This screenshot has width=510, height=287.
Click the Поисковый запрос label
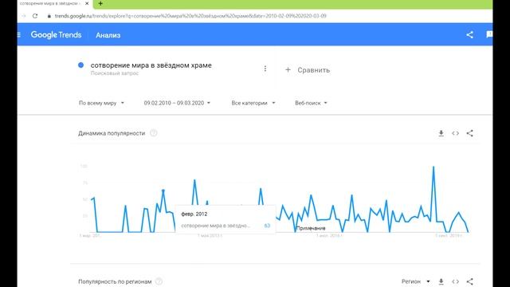point(115,73)
